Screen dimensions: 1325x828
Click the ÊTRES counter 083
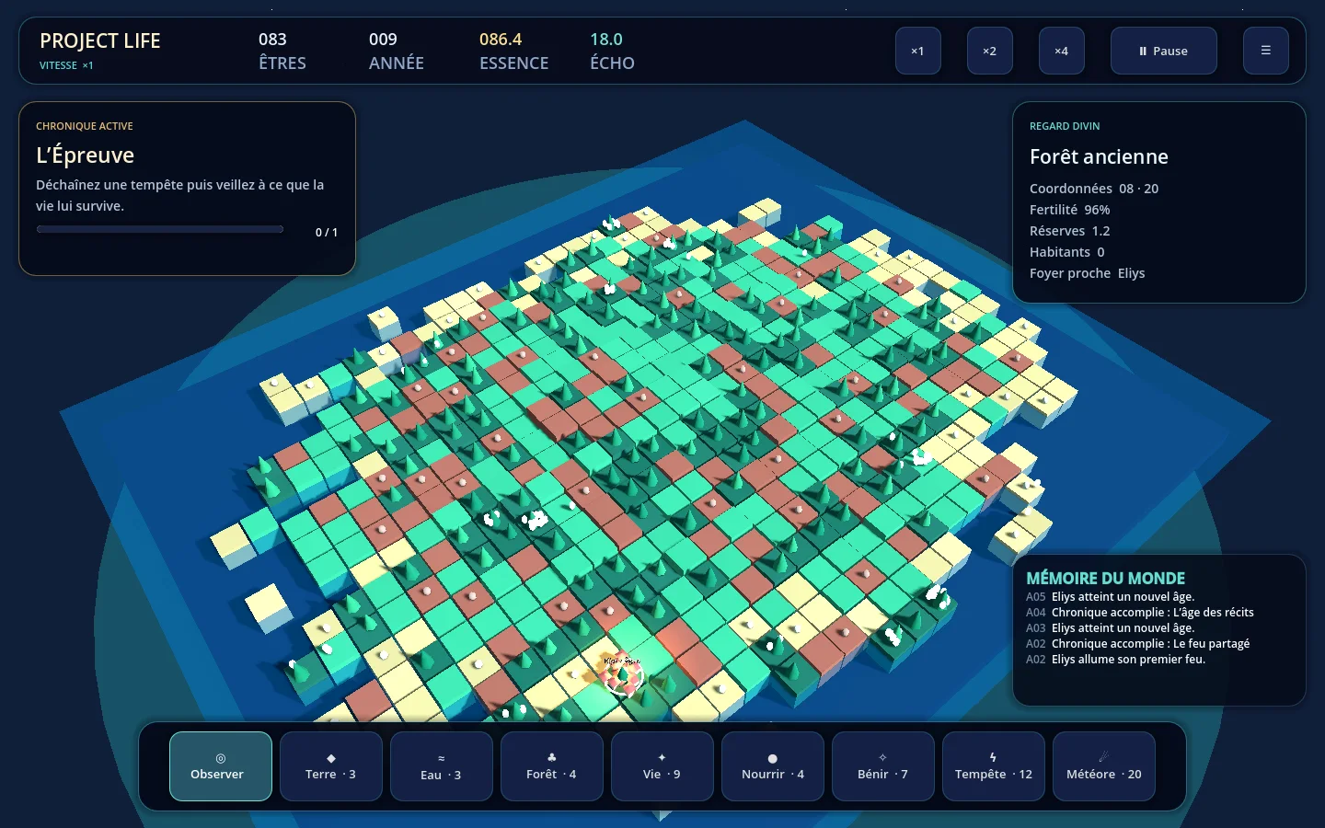point(272,40)
